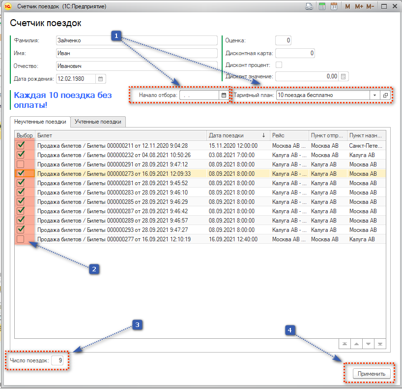Uncheck the box for ticket 000000211
Screen dimensions: 402x389
(20, 145)
